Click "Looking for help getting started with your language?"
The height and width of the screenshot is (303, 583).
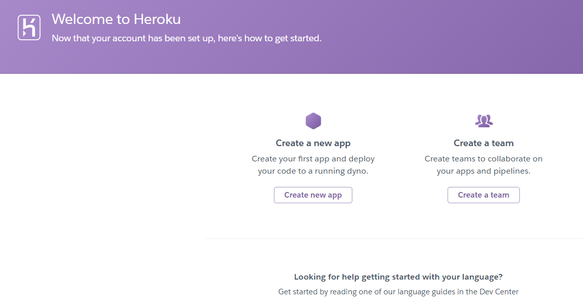pyautogui.click(x=398, y=277)
